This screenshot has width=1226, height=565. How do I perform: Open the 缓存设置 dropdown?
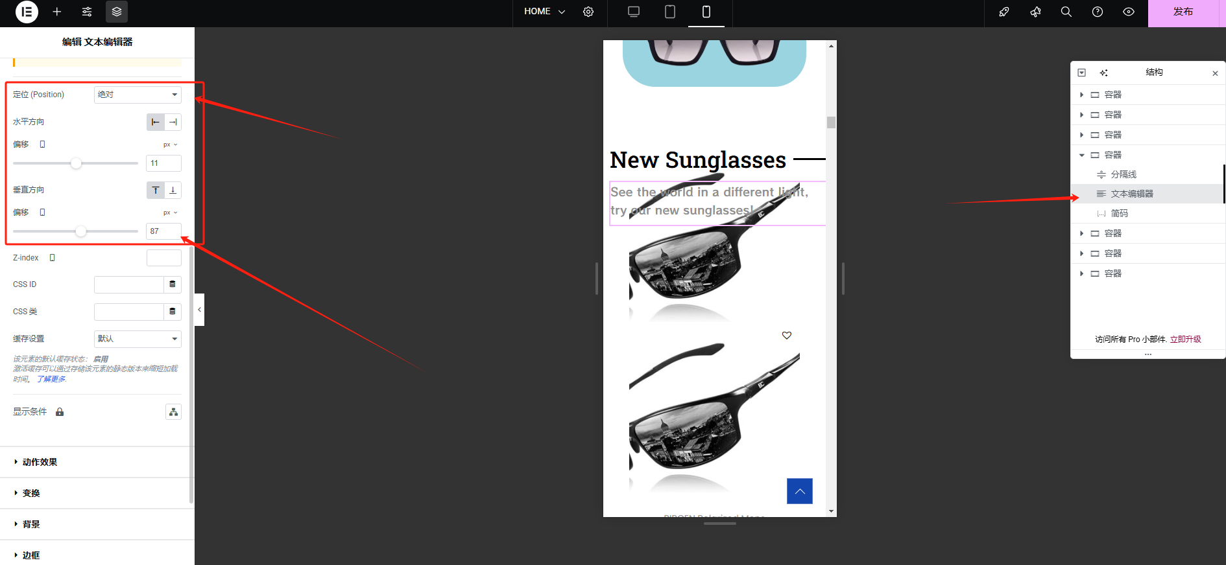point(138,339)
